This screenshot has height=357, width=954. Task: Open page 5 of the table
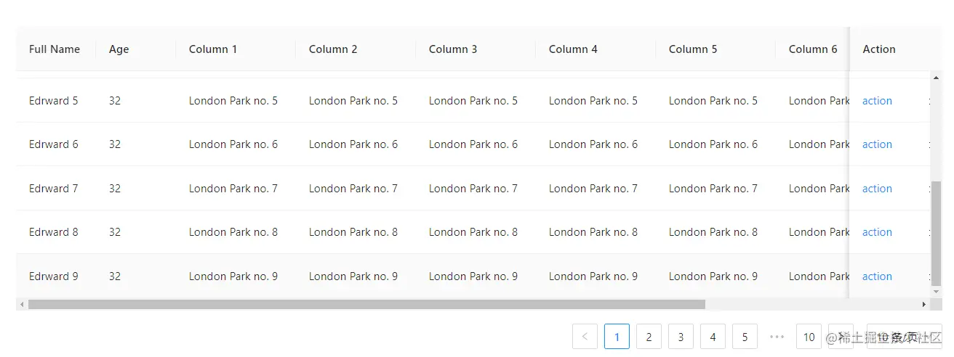[x=745, y=337]
